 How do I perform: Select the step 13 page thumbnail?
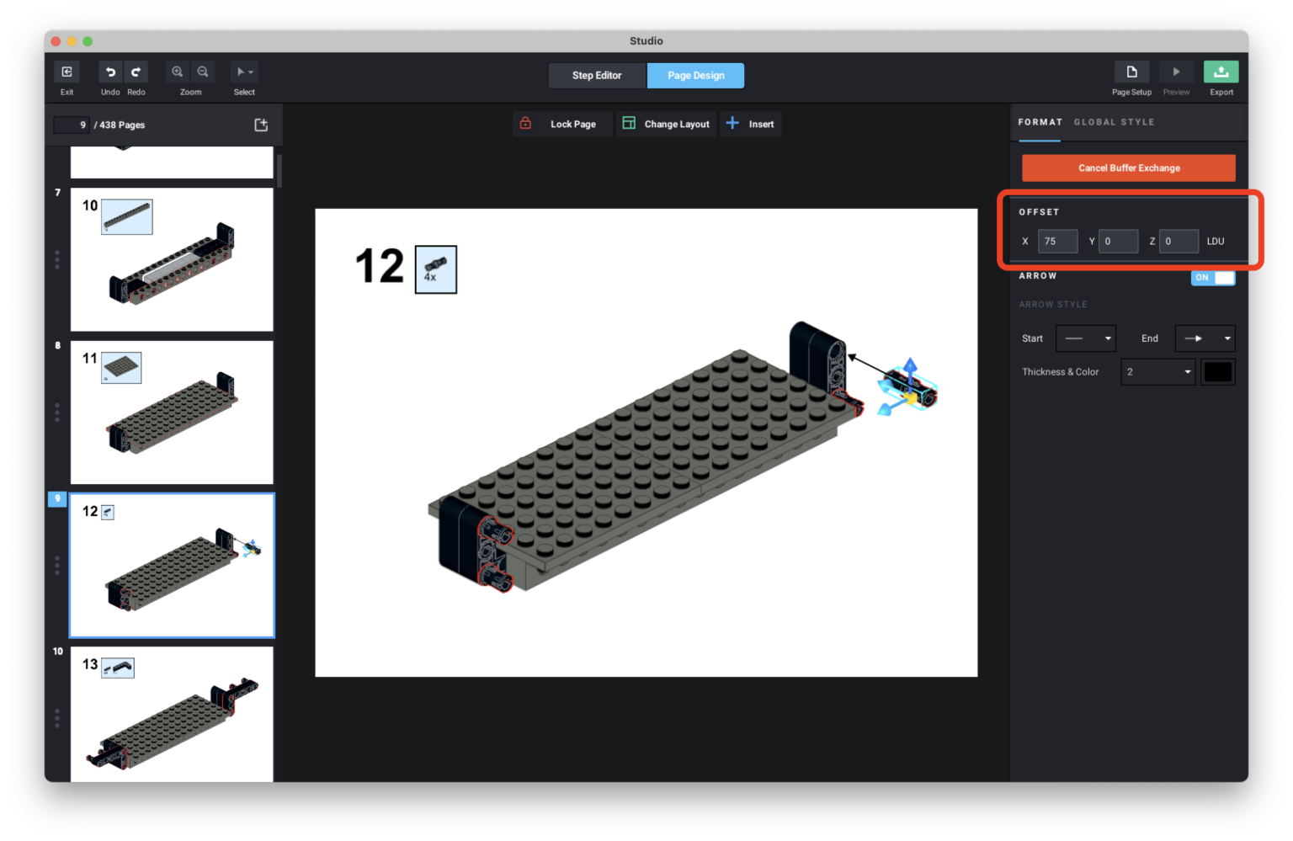click(172, 714)
